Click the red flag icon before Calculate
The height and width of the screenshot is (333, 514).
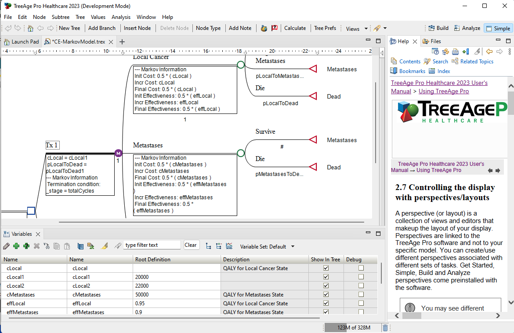(275, 28)
